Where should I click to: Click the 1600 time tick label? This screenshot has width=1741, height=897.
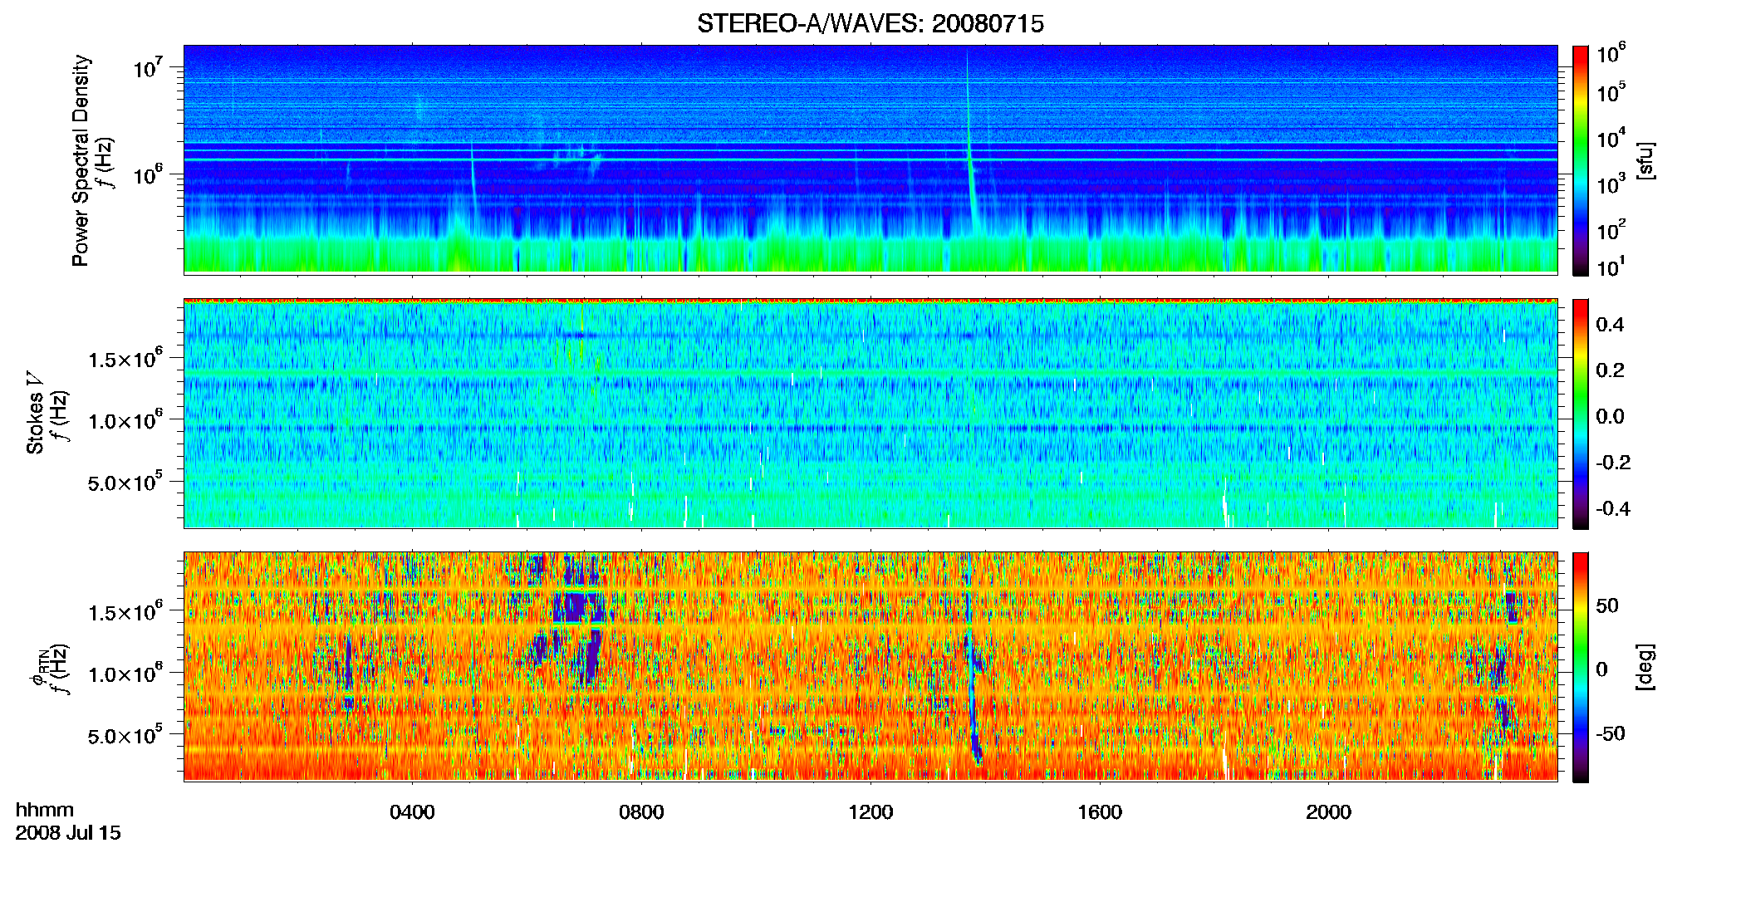tap(1100, 812)
